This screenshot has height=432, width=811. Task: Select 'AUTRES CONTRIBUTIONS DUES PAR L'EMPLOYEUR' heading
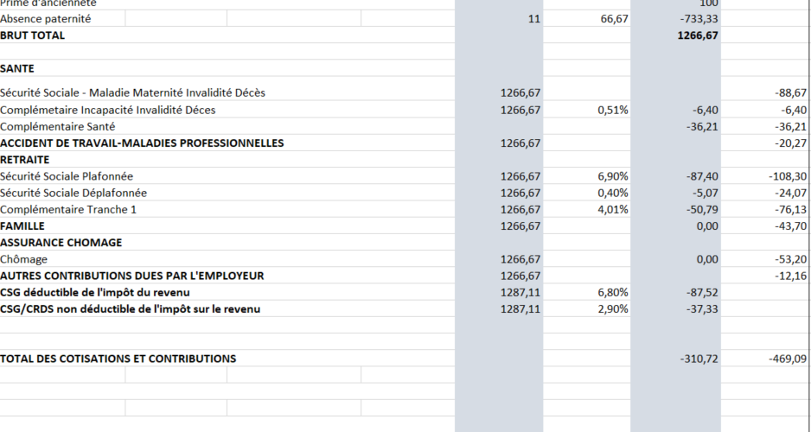(132, 276)
